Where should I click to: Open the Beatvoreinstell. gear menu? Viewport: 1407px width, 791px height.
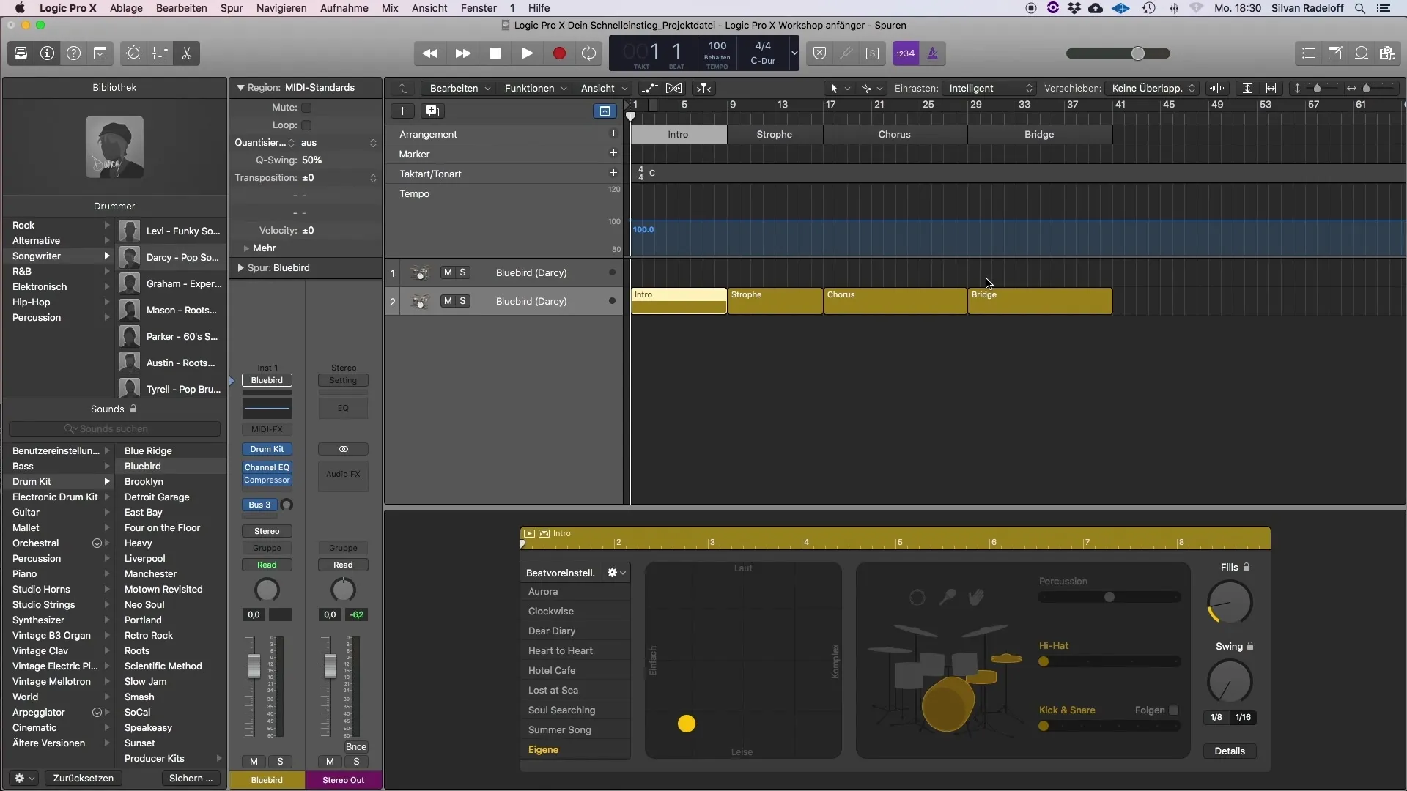[x=616, y=573]
